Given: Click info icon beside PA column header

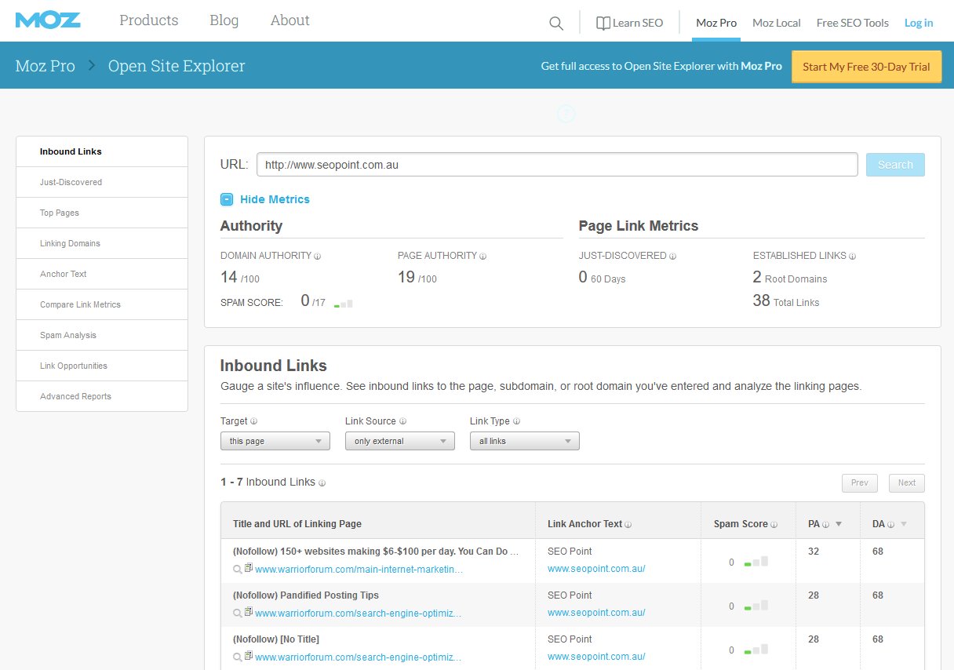Looking at the screenshot, I should click(826, 525).
